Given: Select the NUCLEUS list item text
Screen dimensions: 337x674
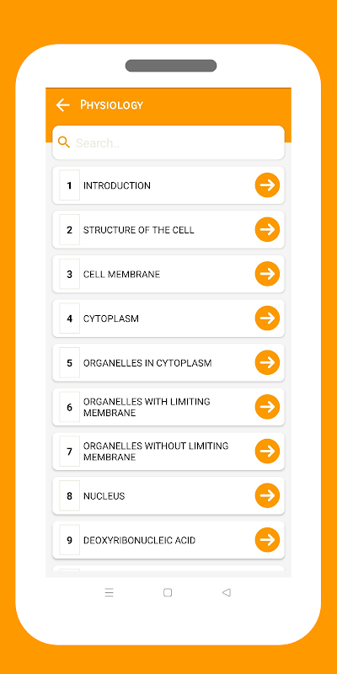Looking at the screenshot, I should click(104, 496).
